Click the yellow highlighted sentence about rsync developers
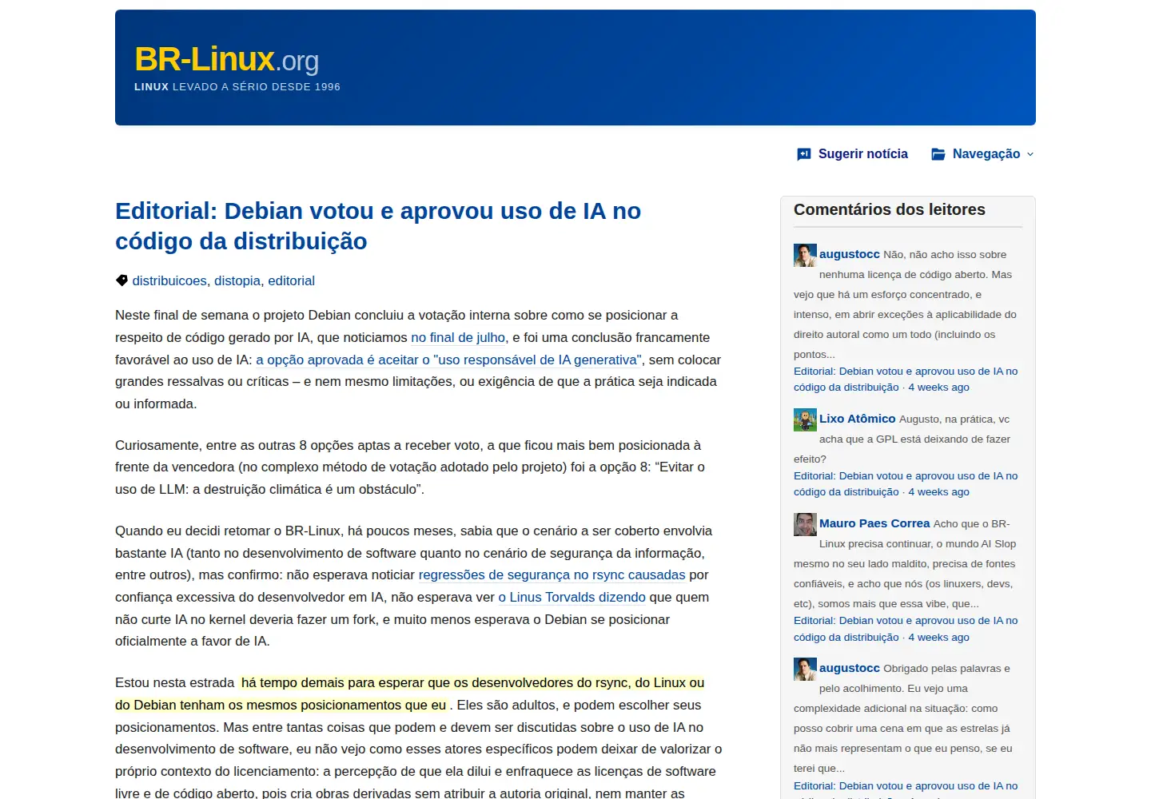 pos(410,694)
